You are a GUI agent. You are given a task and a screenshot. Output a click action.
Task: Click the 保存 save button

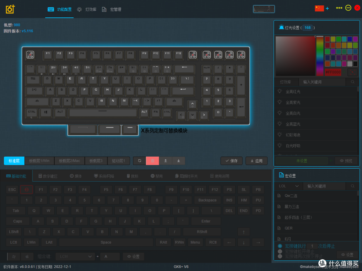click(x=231, y=161)
